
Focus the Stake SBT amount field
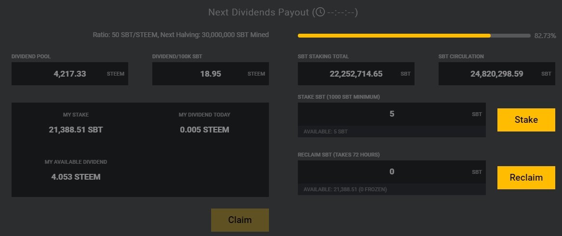point(392,114)
